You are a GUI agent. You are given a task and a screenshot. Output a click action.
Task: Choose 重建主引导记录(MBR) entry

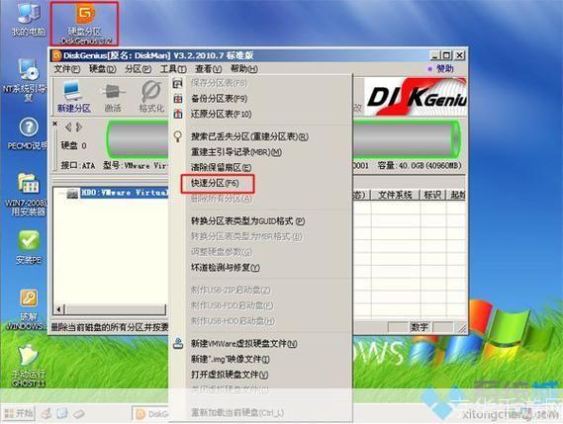coord(260,152)
